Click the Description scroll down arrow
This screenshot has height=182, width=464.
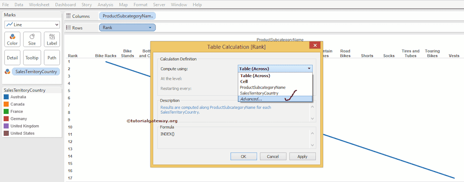tap(313, 118)
